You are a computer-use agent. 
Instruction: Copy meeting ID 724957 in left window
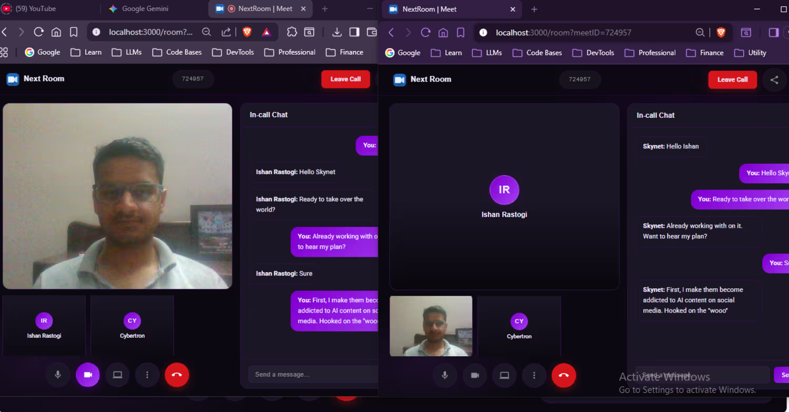(193, 79)
